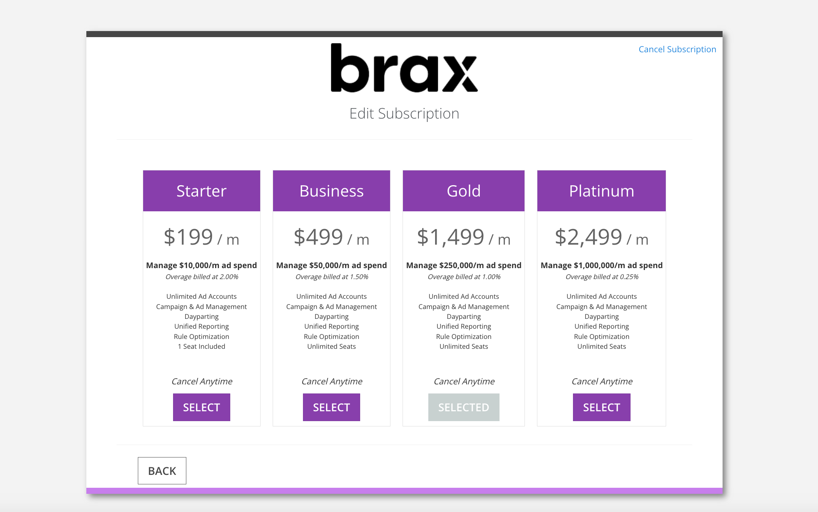The height and width of the screenshot is (512, 818).
Task: Click the Platinum plan header
Action: pos(601,191)
